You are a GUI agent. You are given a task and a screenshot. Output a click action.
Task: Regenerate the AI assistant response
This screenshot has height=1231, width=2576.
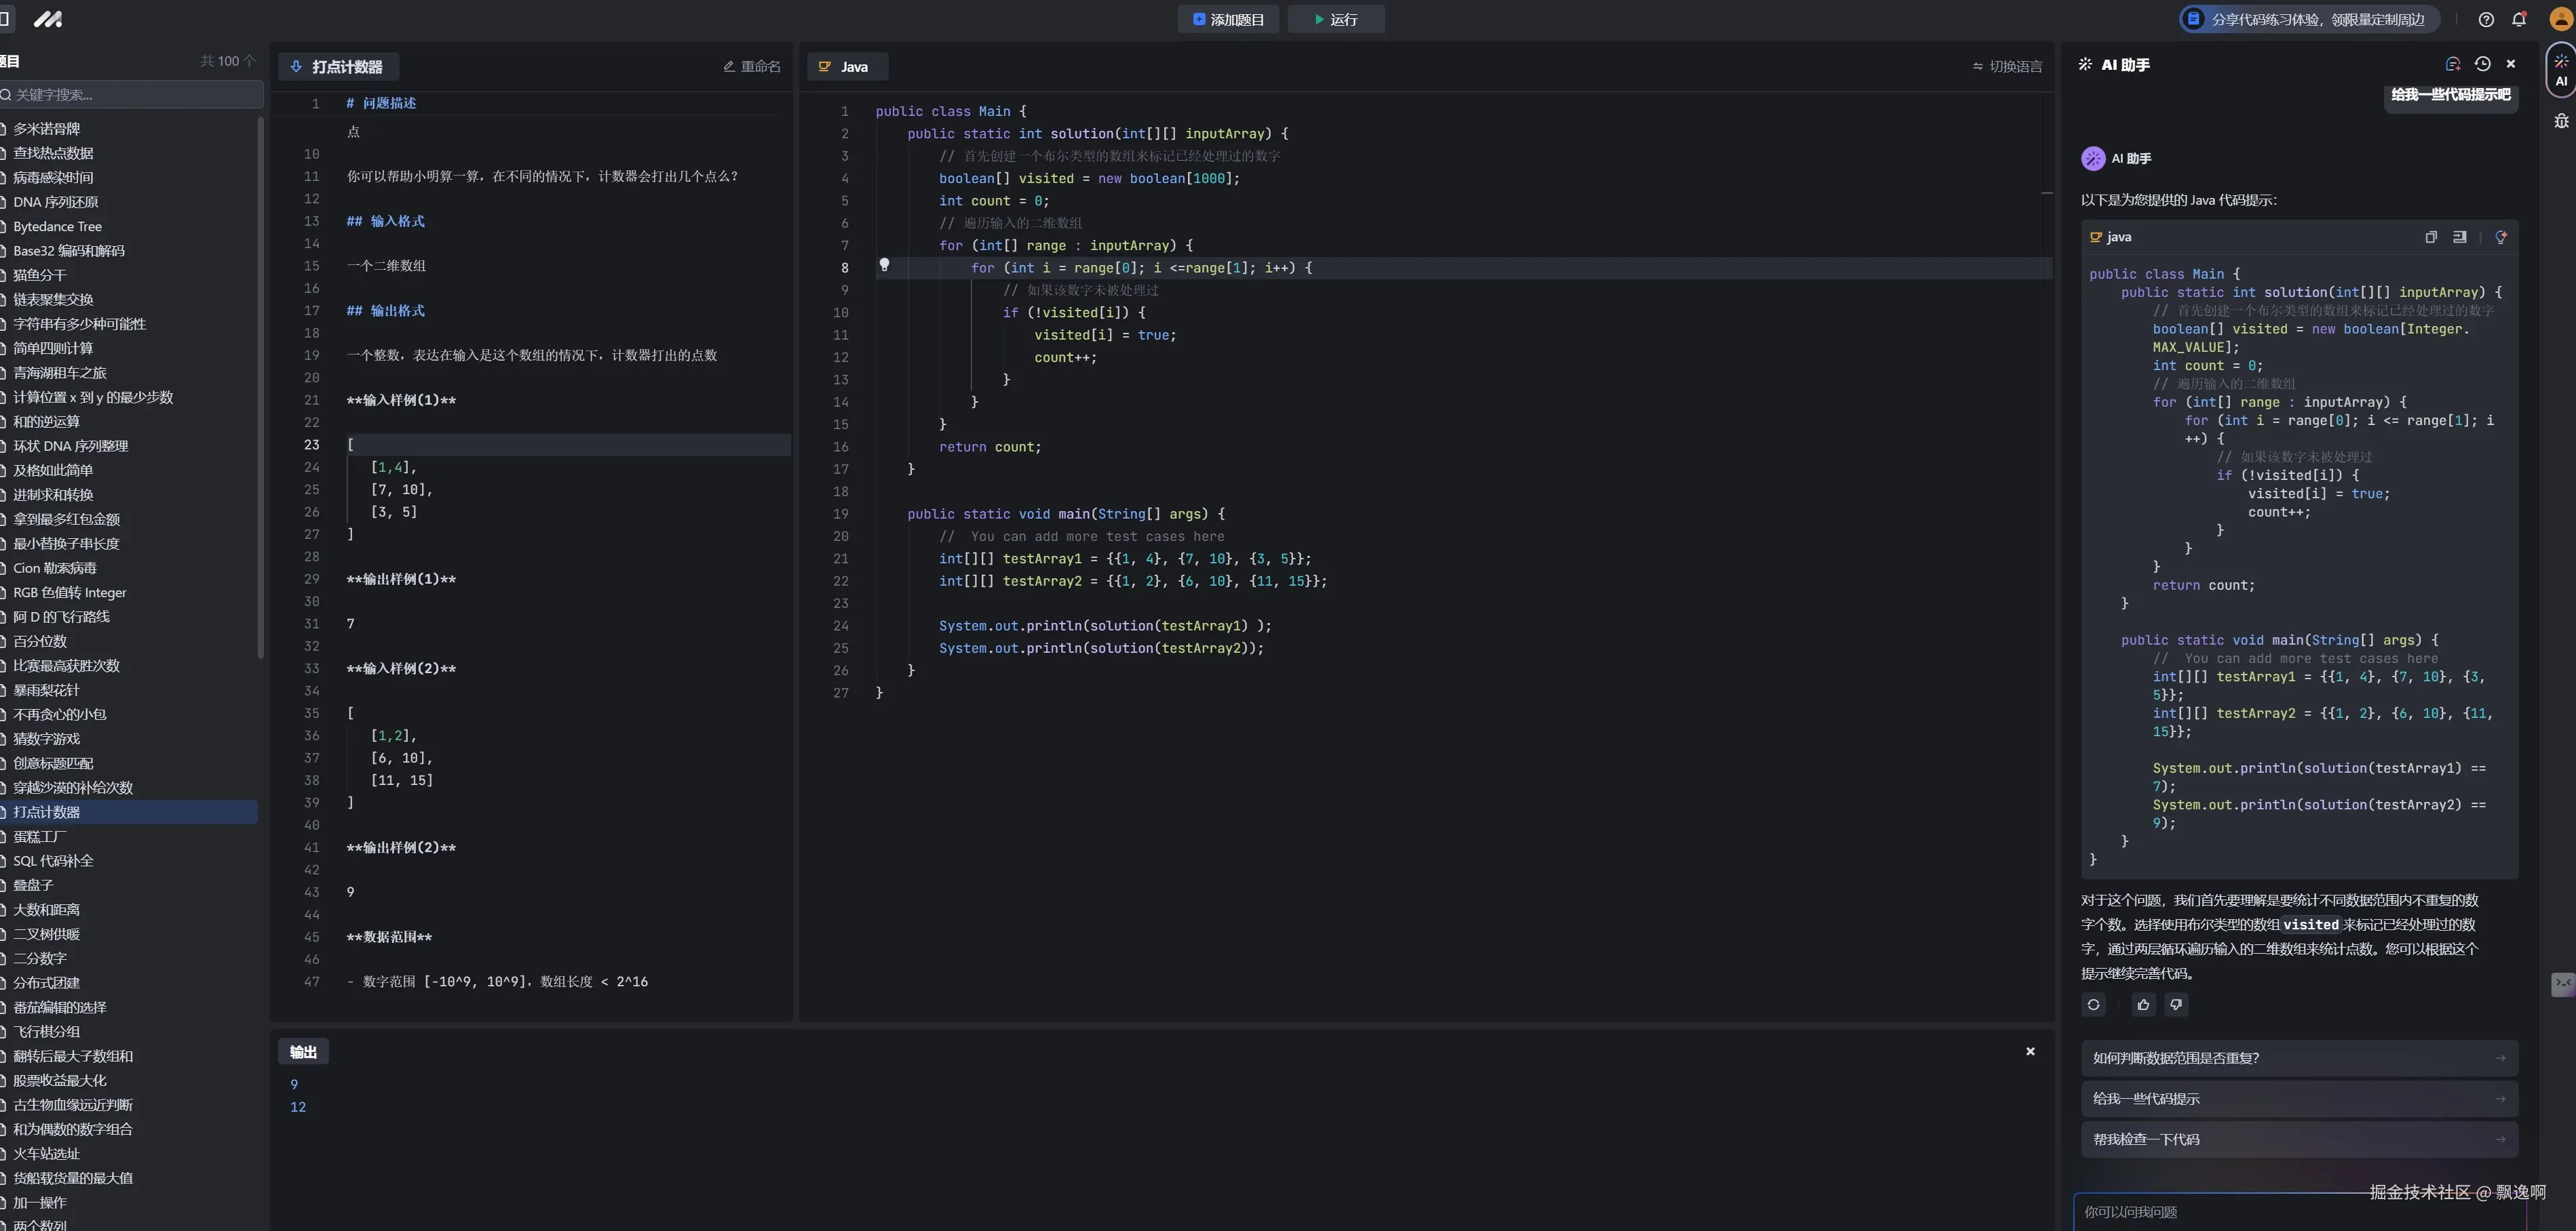pyautogui.click(x=2093, y=1004)
